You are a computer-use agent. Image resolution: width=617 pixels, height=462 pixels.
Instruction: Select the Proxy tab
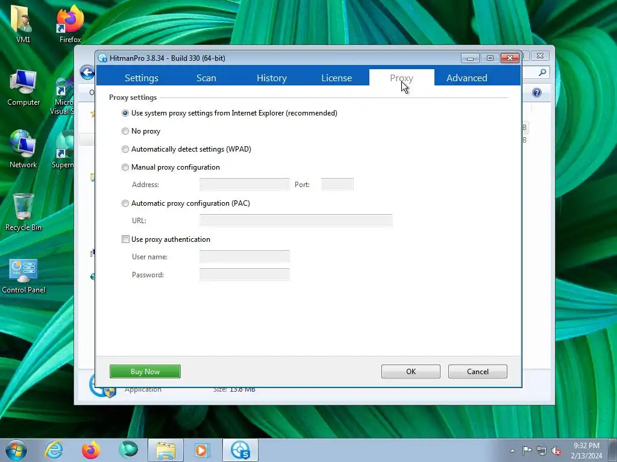click(401, 78)
